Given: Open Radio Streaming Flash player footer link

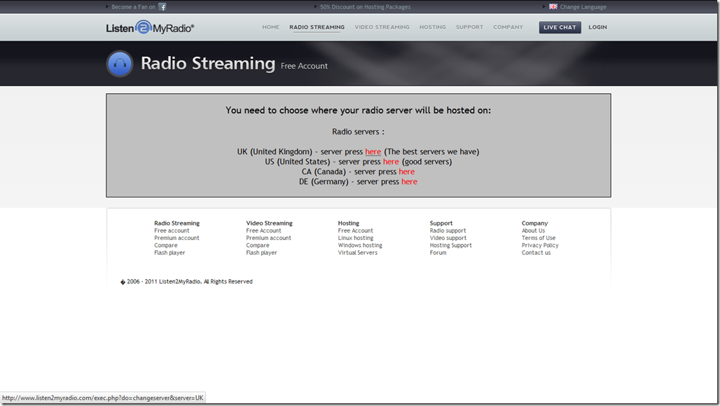Looking at the screenshot, I should point(169,253).
